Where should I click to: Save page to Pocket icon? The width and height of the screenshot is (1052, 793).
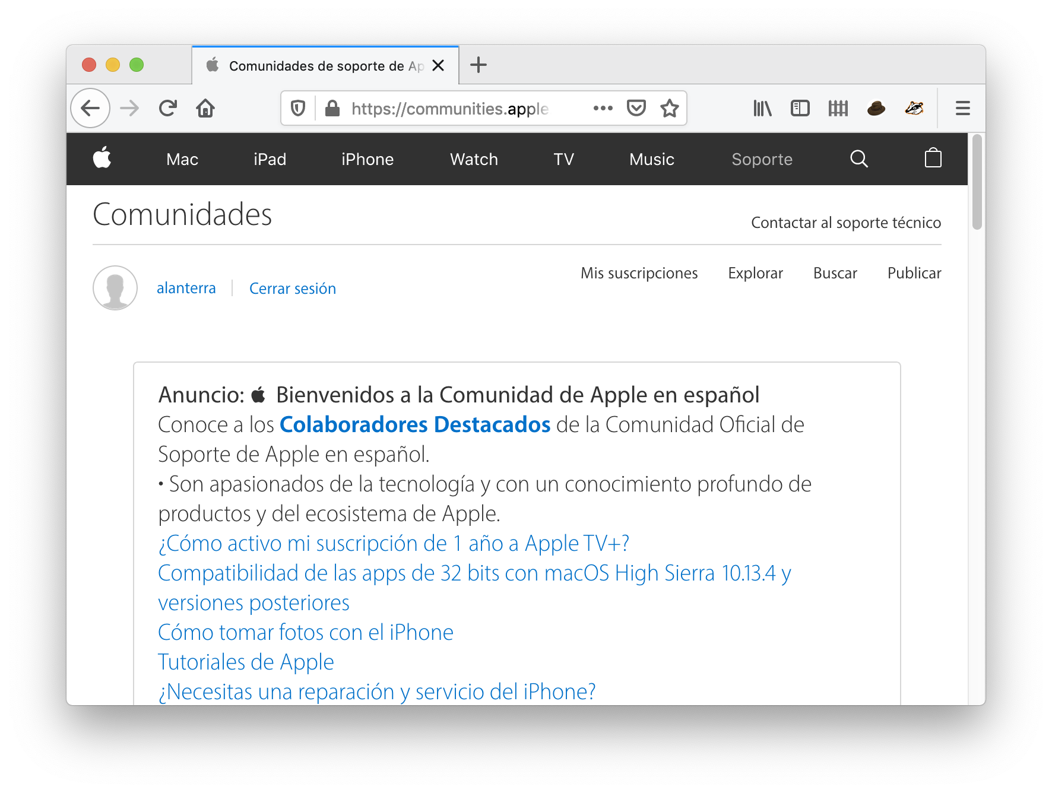pyautogui.click(x=636, y=108)
